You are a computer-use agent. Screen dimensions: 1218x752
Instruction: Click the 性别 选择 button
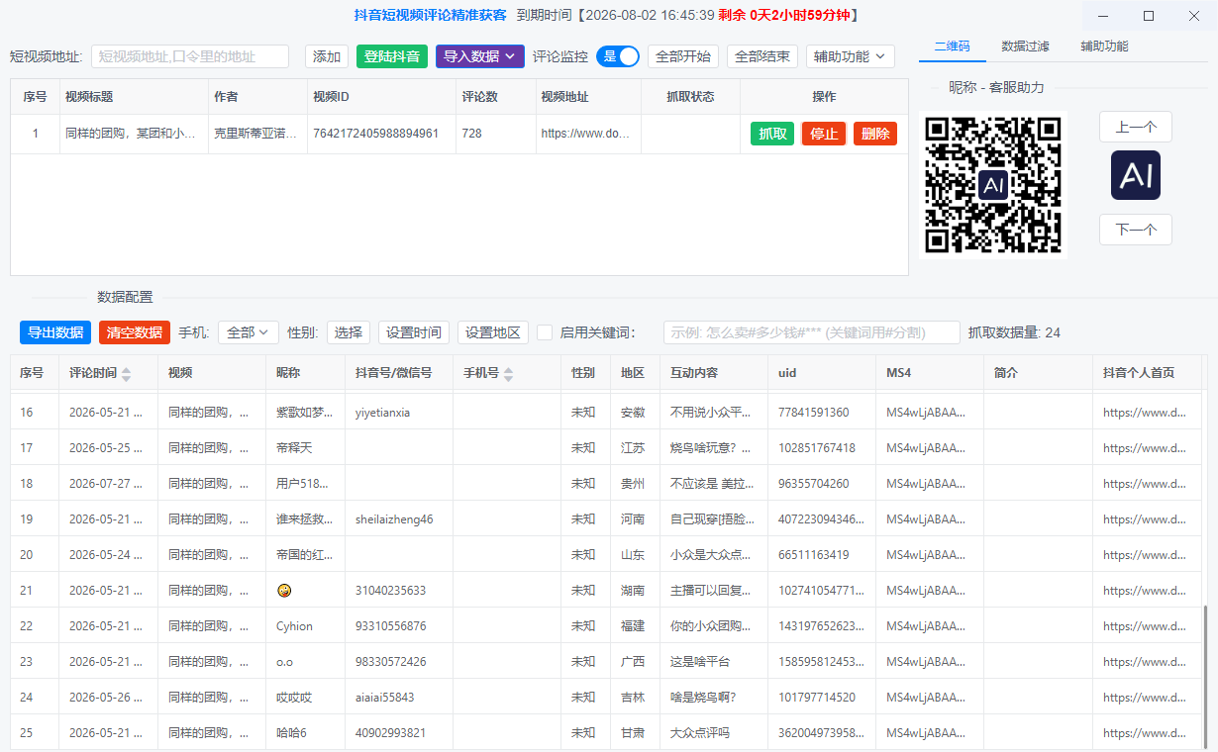point(349,332)
